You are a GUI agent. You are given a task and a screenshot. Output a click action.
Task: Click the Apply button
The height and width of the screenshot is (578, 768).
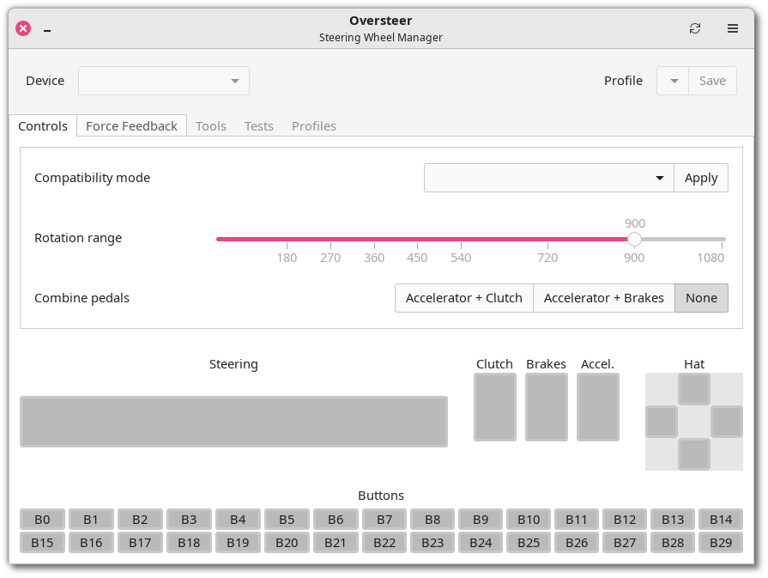tap(701, 178)
